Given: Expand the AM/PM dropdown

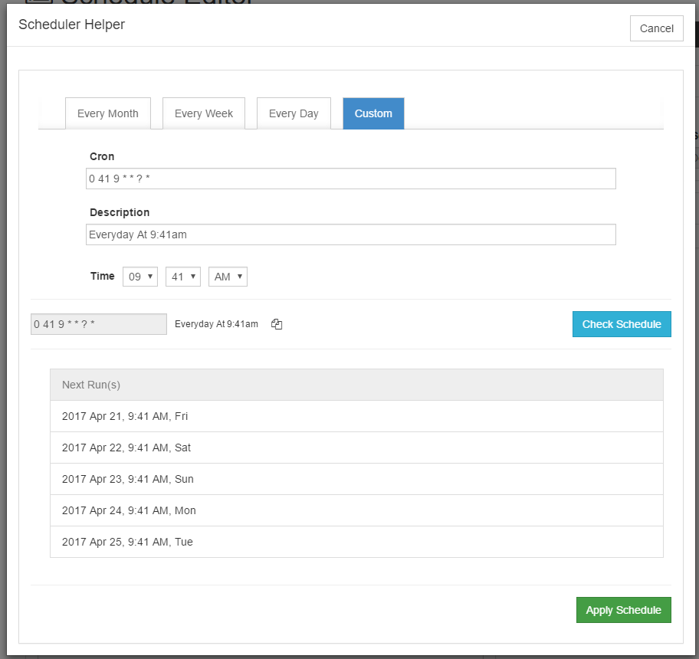Looking at the screenshot, I should (228, 277).
